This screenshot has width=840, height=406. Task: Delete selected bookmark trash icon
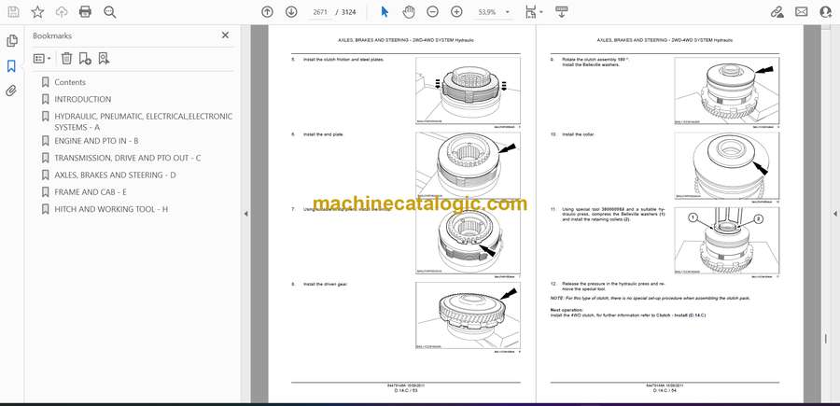tap(66, 59)
